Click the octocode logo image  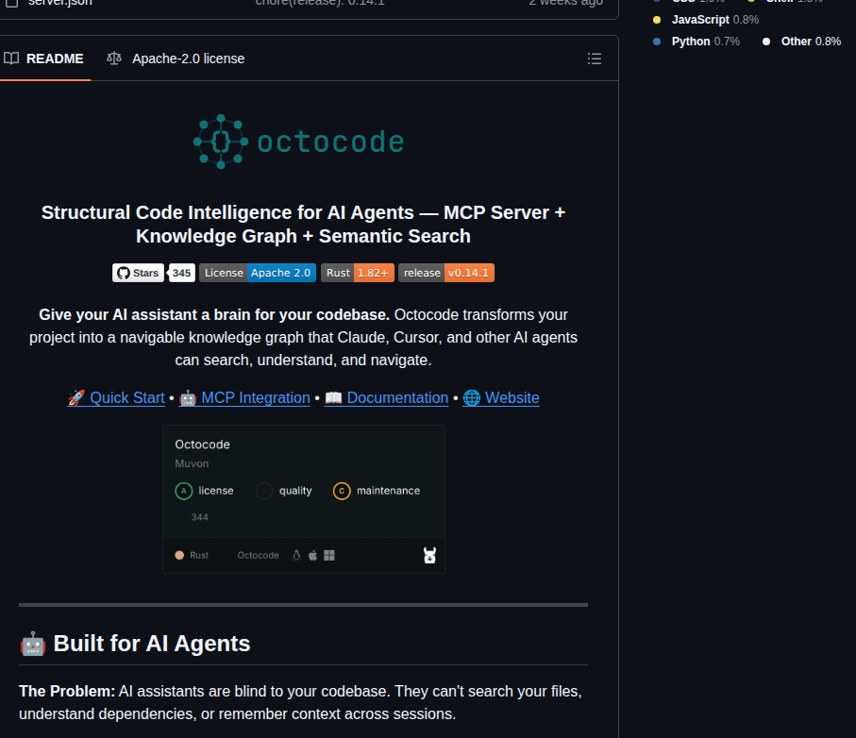coord(298,142)
